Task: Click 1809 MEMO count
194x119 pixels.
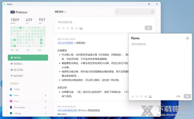Action: click(x=15, y=21)
